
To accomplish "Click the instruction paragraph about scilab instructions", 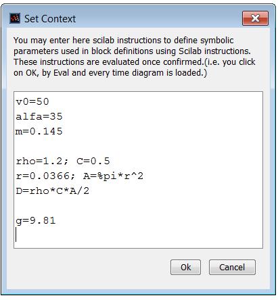I will point(135,57).
